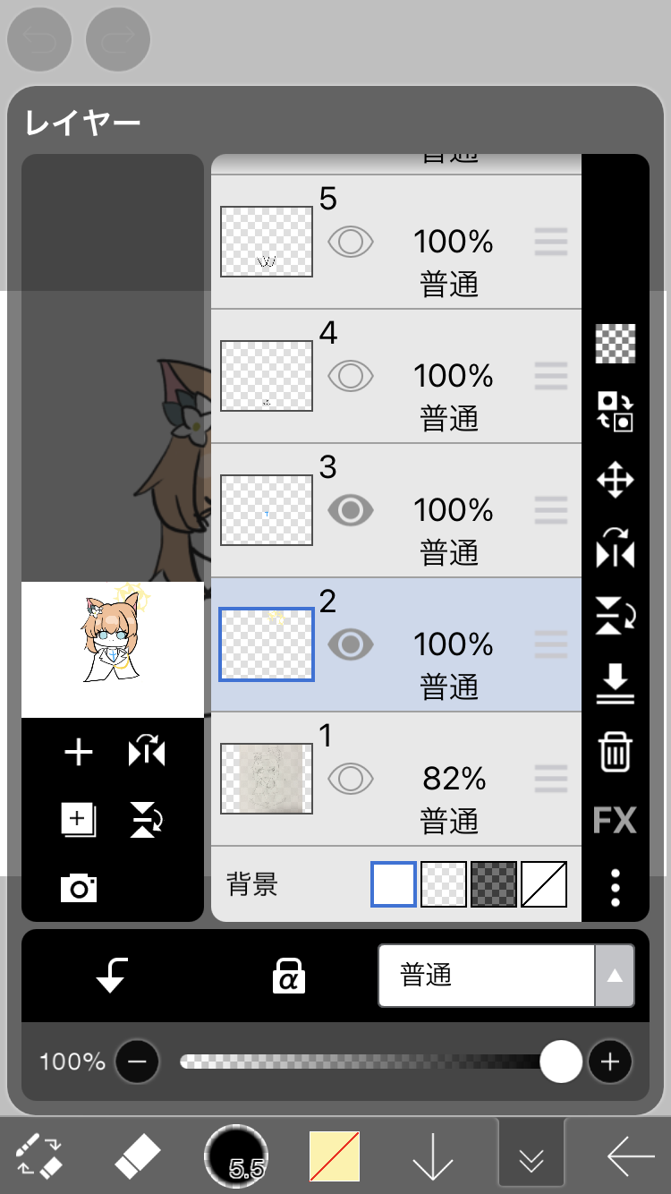Toggle visibility of layer 1
671x1194 pixels.
pyautogui.click(x=351, y=779)
